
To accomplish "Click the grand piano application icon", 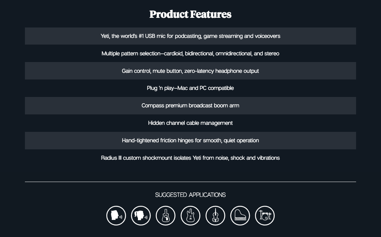I will pos(240,215).
